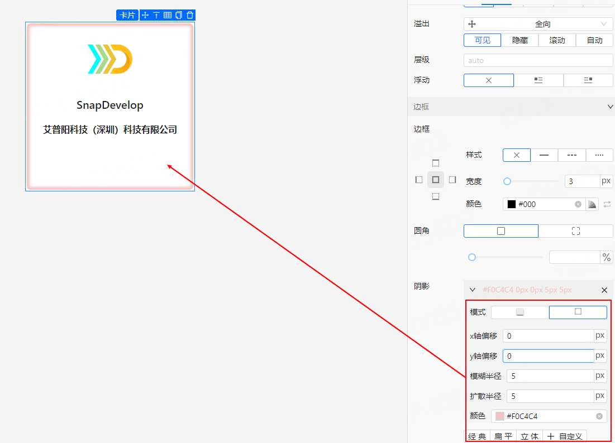Apply the 经典 shadow preset
The image size is (615, 443).
click(477, 436)
